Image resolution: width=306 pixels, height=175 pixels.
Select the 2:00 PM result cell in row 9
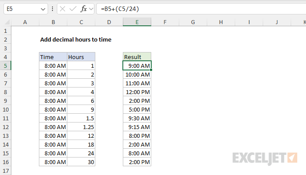137,101
